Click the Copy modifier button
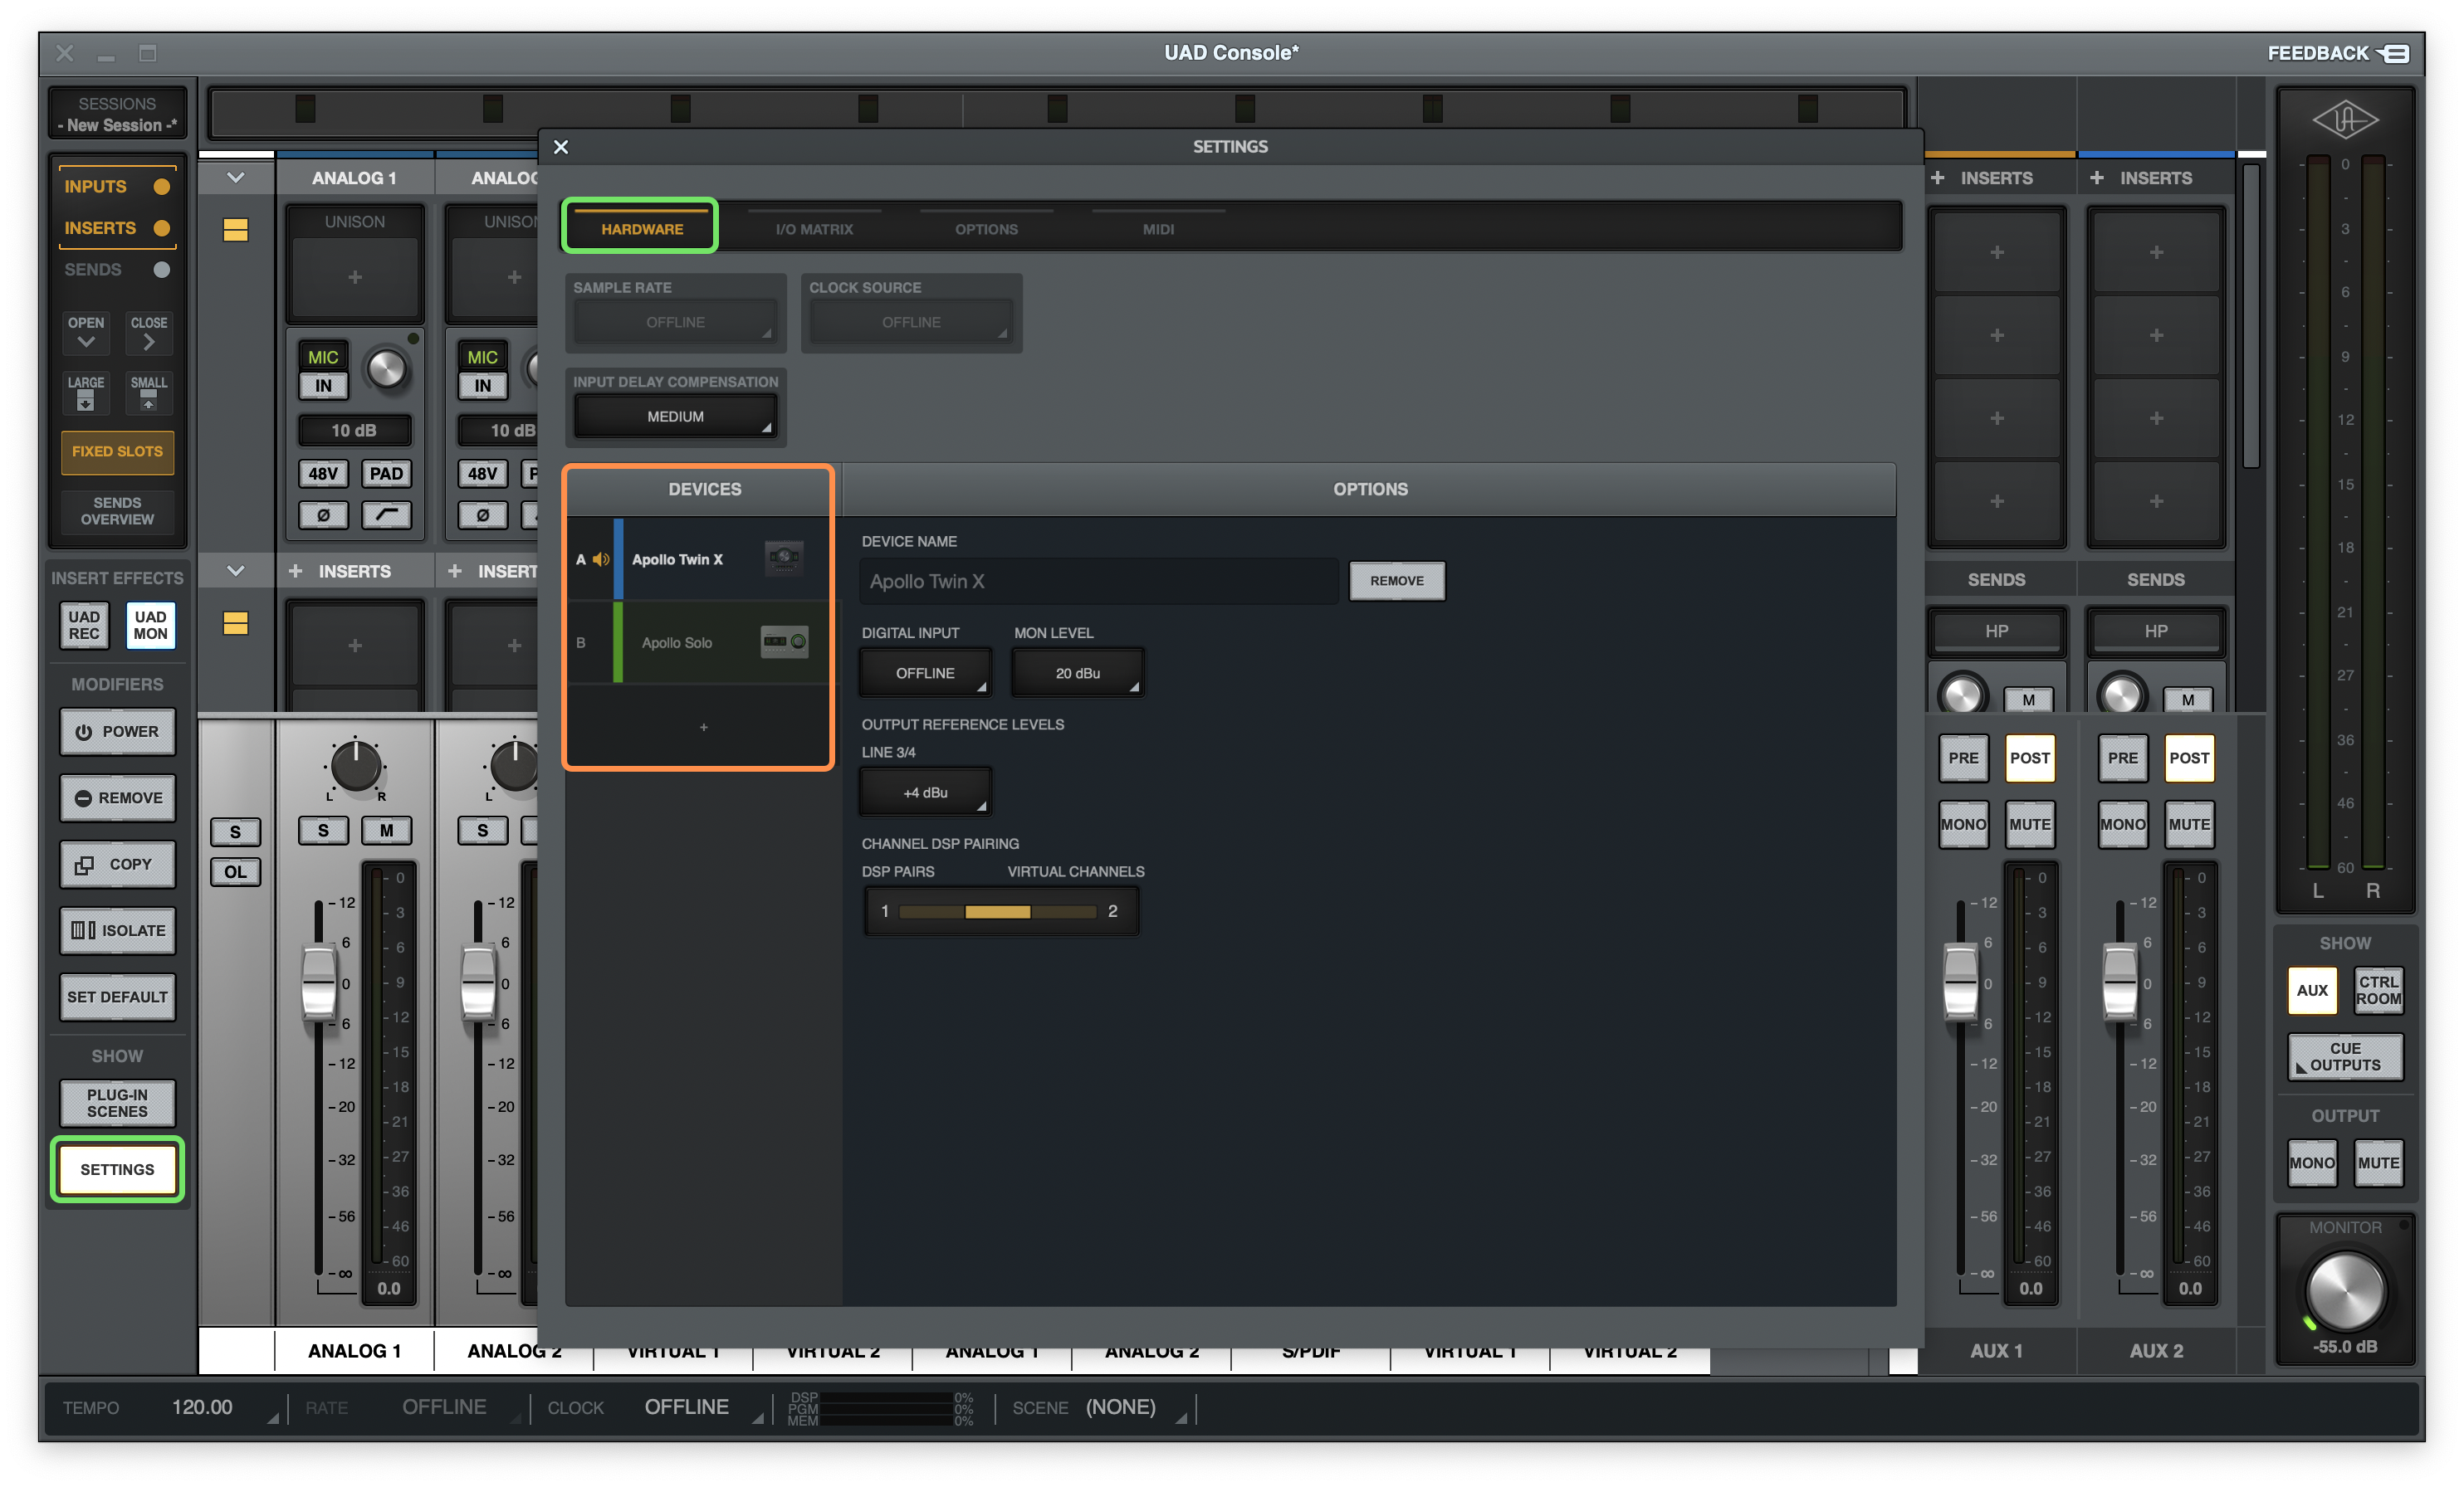The height and width of the screenshot is (1487, 2464). pos(117,865)
